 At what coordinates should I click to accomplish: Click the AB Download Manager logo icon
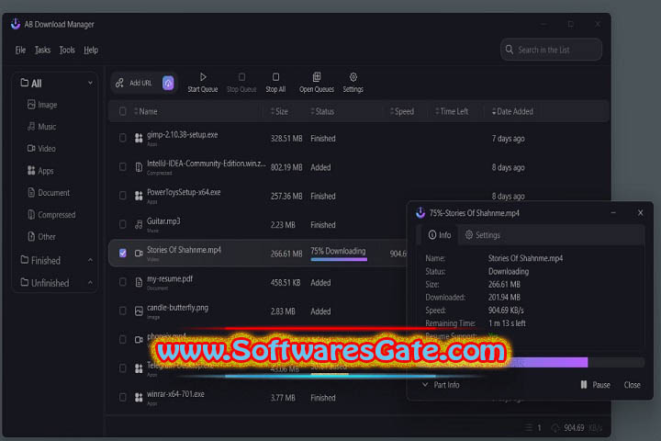pyautogui.click(x=16, y=24)
